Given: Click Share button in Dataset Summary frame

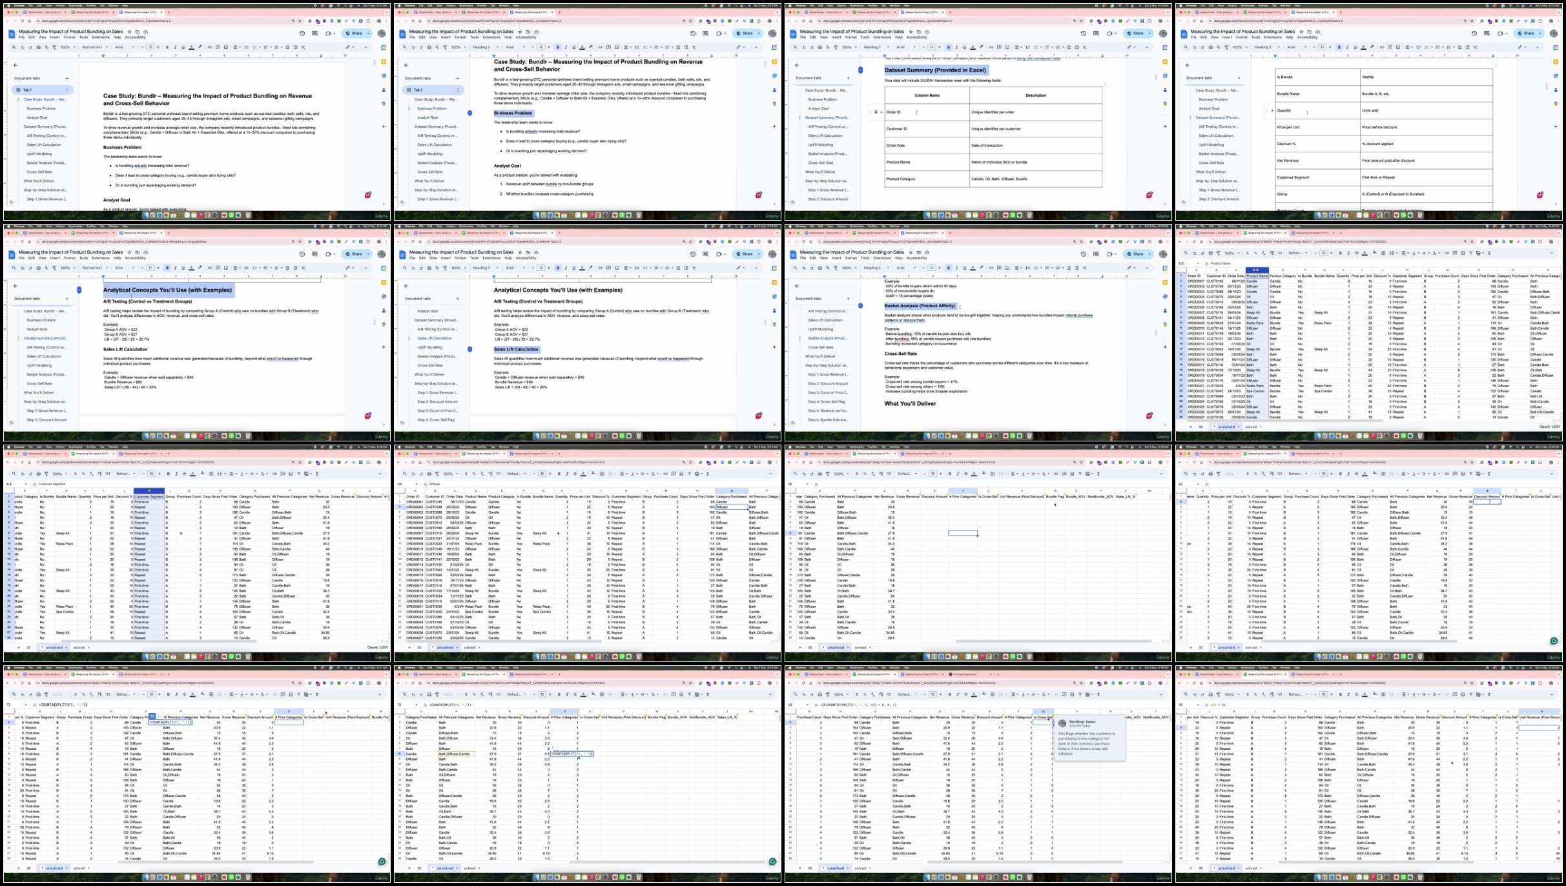Looking at the screenshot, I should coord(1133,33).
